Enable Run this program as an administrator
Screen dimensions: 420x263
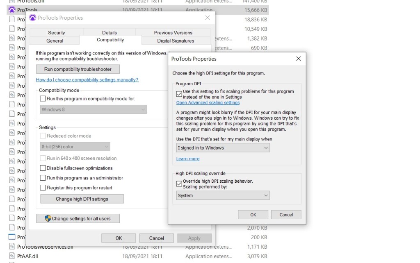pyautogui.click(x=43, y=178)
